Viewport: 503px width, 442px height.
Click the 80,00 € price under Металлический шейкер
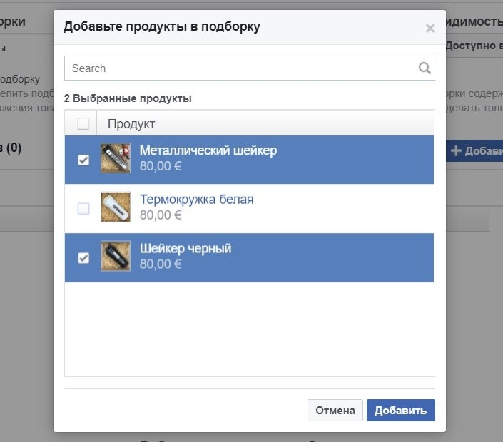161,166
